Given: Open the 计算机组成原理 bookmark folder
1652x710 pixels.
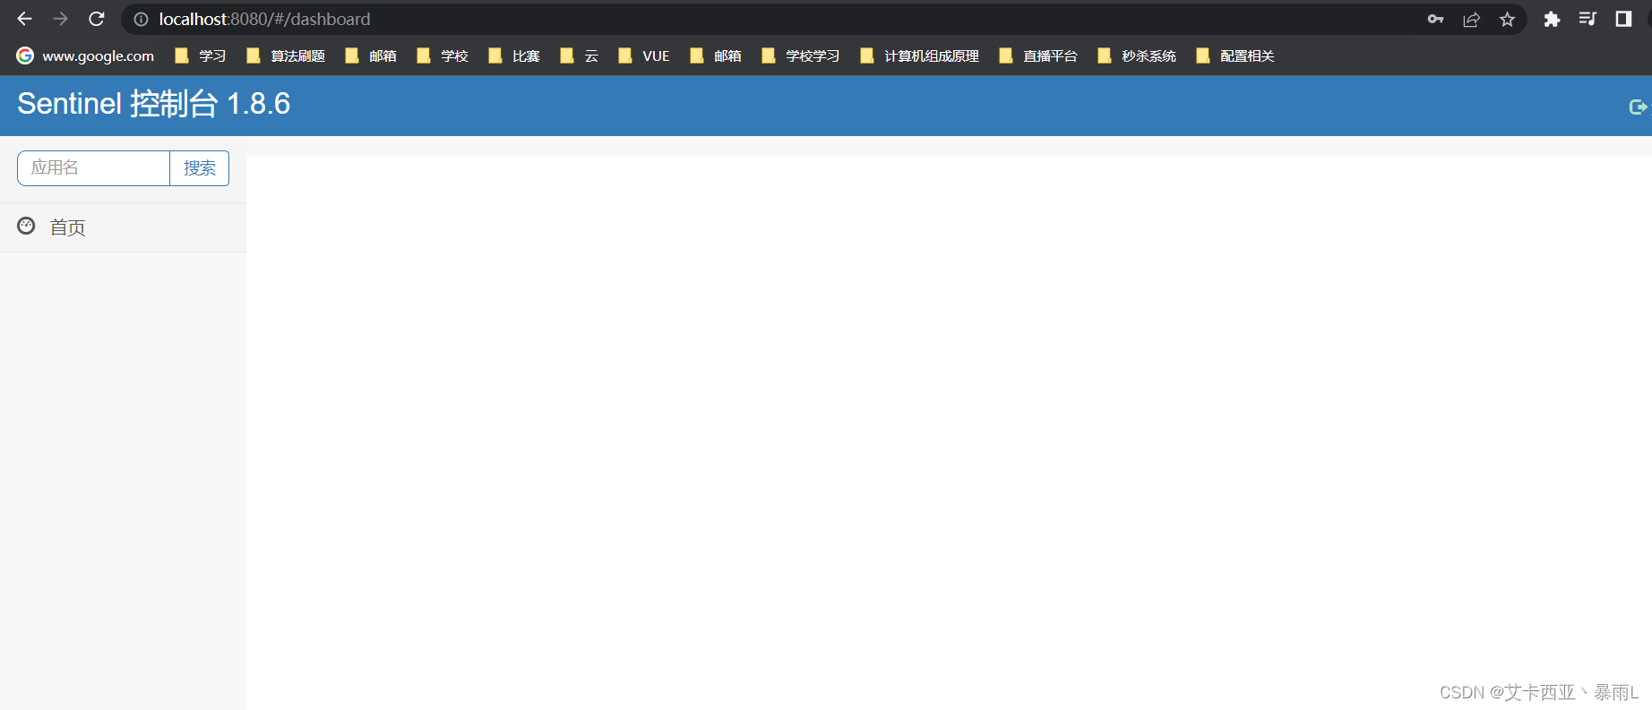Looking at the screenshot, I should pos(920,56).
